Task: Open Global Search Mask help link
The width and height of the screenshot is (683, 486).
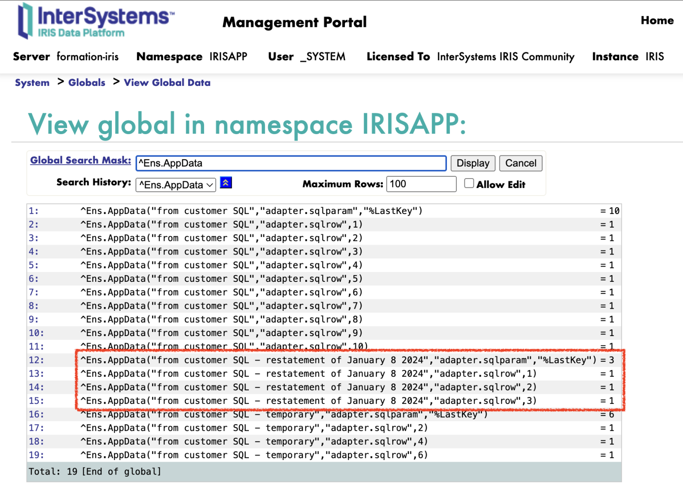Action: tap(80, 161)
